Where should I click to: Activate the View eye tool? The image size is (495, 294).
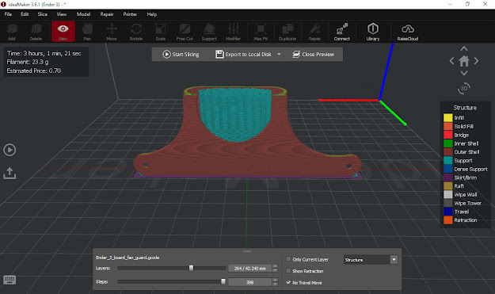[x=63, y=32]
